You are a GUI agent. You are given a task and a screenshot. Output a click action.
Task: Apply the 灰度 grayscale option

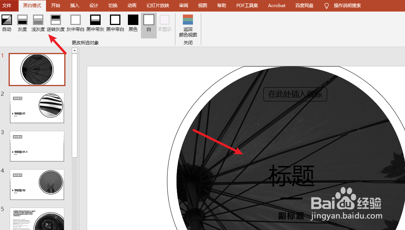(x=22, y=23)
